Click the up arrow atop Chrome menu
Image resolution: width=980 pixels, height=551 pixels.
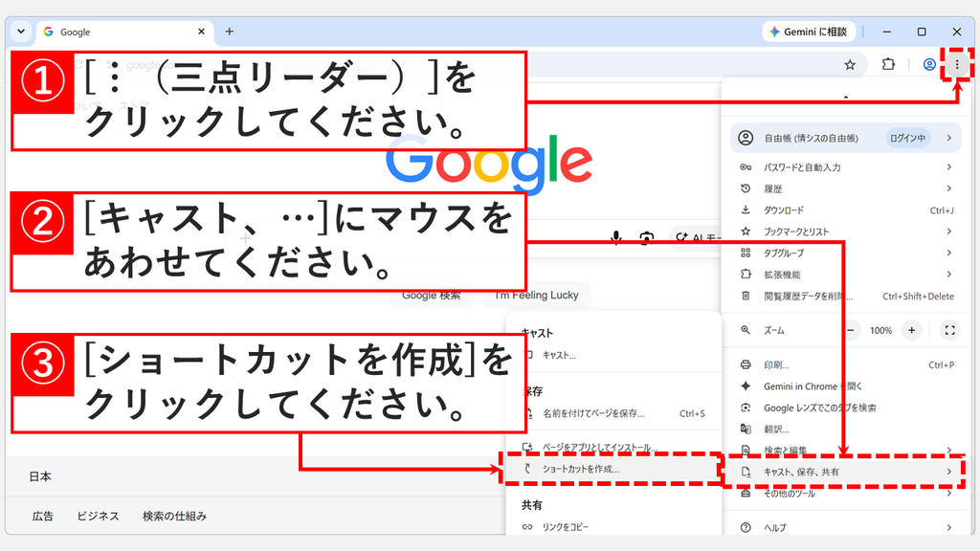(x=846, y=98)
